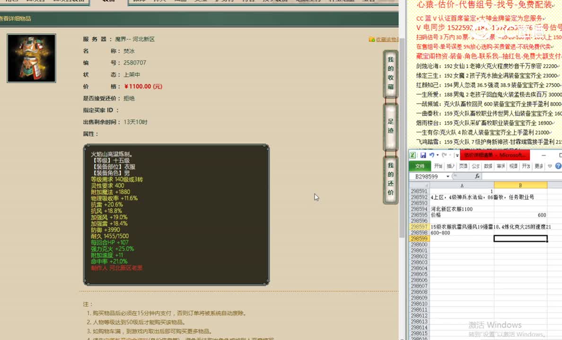Click the armor item thumbnail image
The width and height of the screenshot is (562, 340).
tap(32, 59)
